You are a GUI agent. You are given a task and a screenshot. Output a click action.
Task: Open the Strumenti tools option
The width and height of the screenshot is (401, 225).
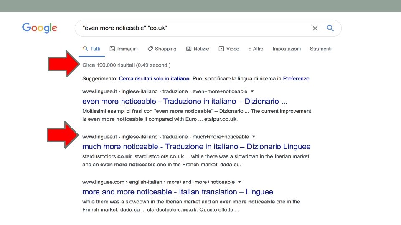coord(321,49)
